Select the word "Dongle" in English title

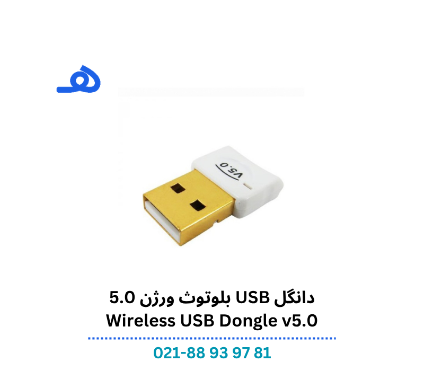248,321
